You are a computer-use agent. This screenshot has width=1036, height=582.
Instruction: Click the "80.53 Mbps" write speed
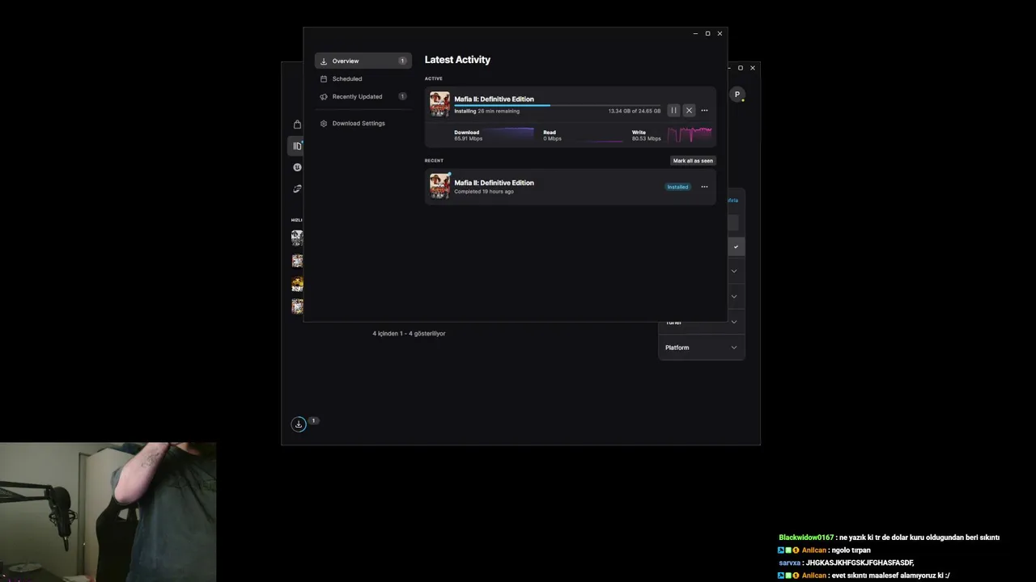646,138
